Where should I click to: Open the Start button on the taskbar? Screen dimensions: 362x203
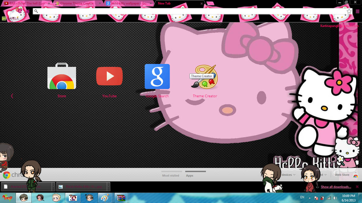[x=7, y=198]
